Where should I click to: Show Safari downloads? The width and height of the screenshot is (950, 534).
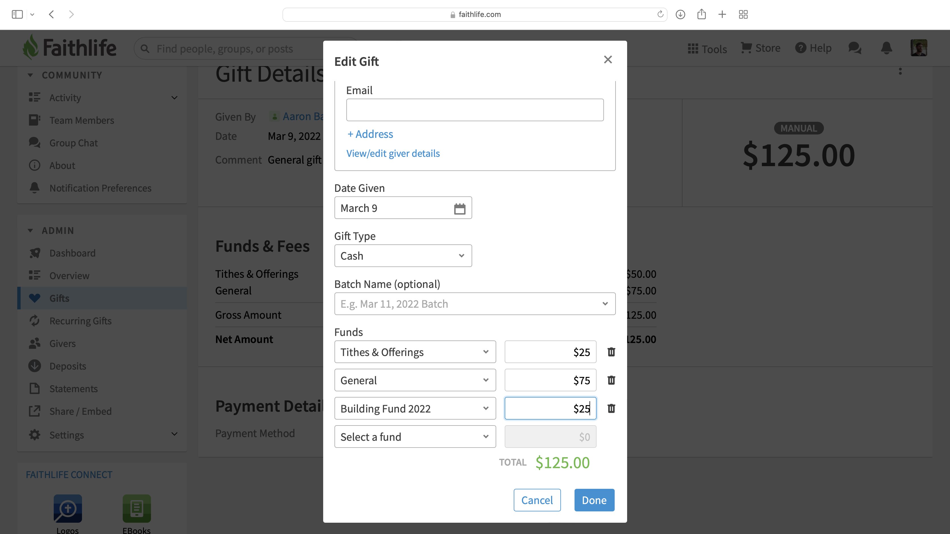pos(680,14)
